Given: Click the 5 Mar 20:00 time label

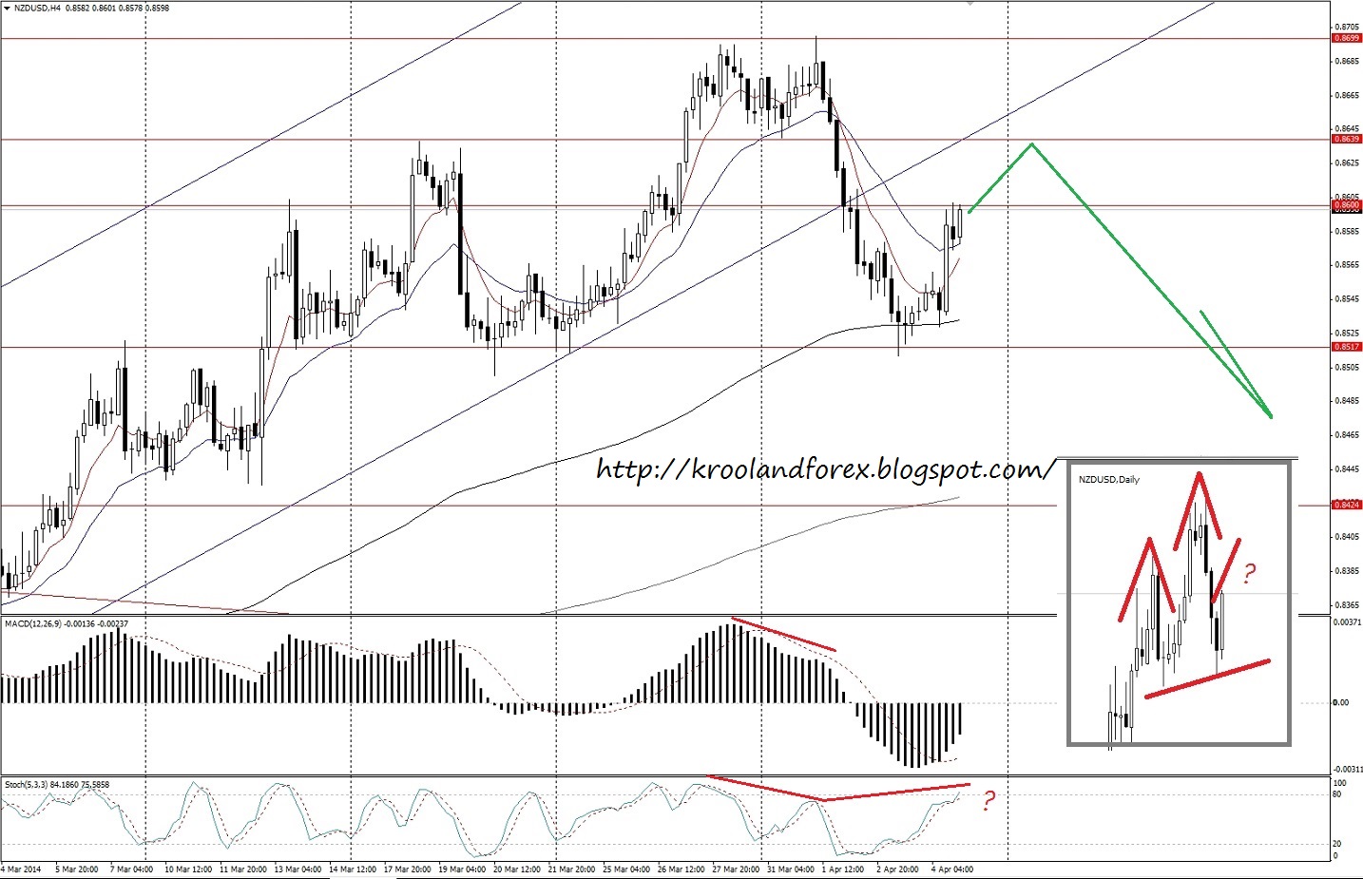Looking at the screenshot, I should (77, 869).
